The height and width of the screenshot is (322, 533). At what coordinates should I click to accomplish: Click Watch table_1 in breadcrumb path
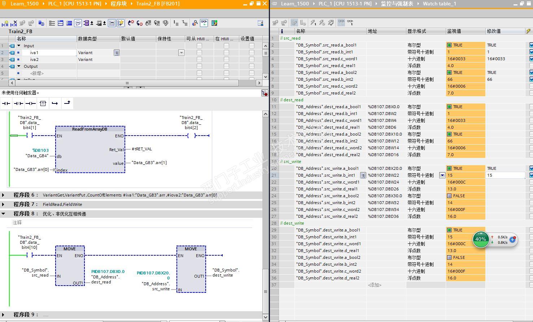click(x=439, y=4)
